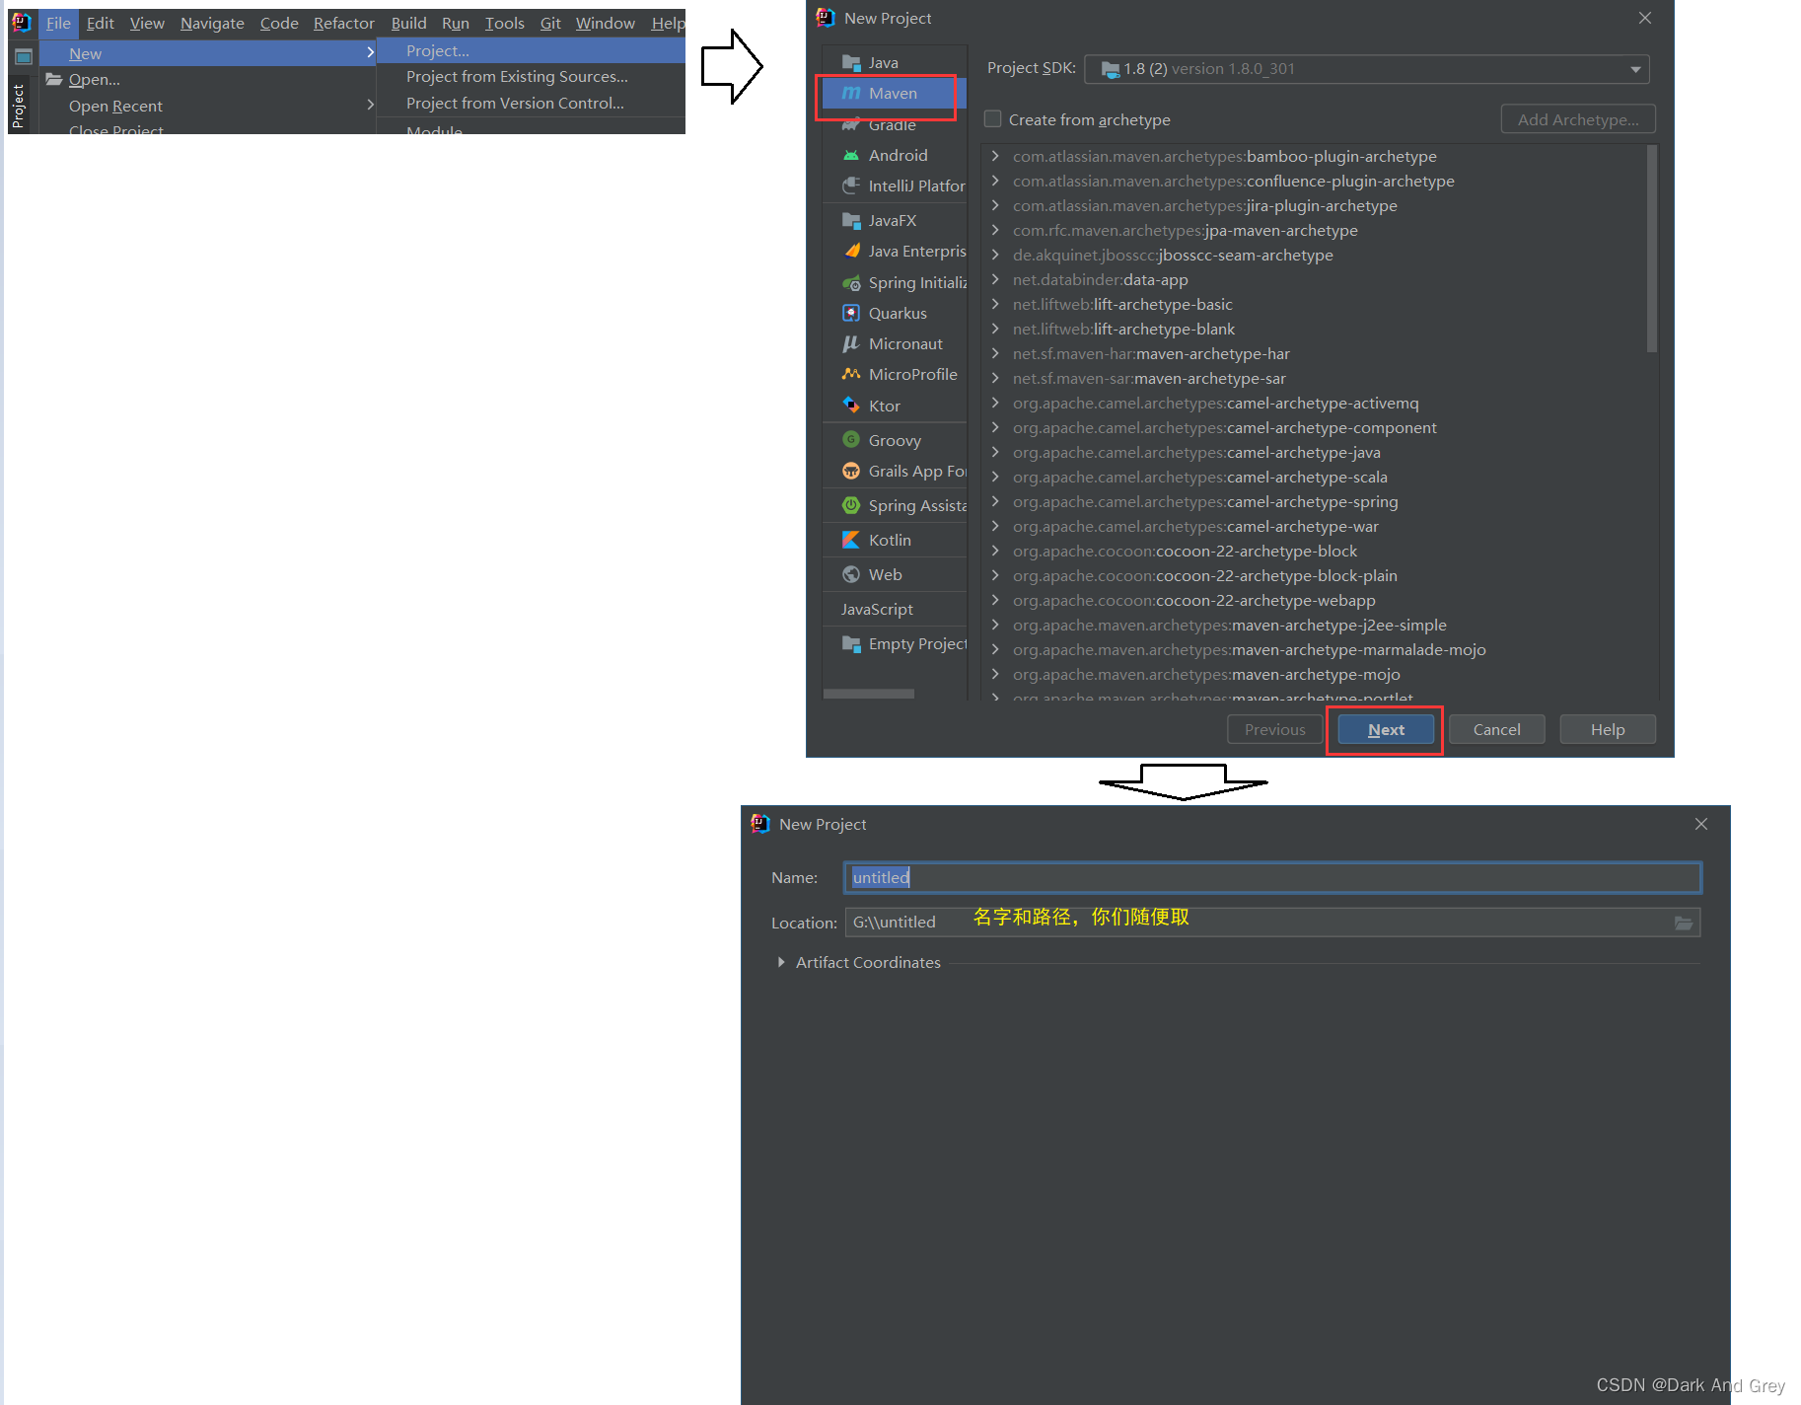Click the Java Enterprise icon
Image resolution: width=1801 pixels, height=1405 pixels.
coord(851,252)
